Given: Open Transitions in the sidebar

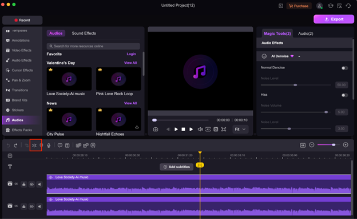Looking at the screenshot, I should coord(20,90).
